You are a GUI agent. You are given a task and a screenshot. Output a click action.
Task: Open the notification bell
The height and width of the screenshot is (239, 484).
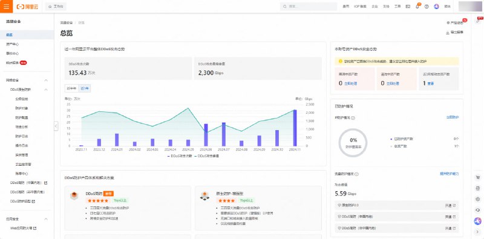[x=417, y=7]
